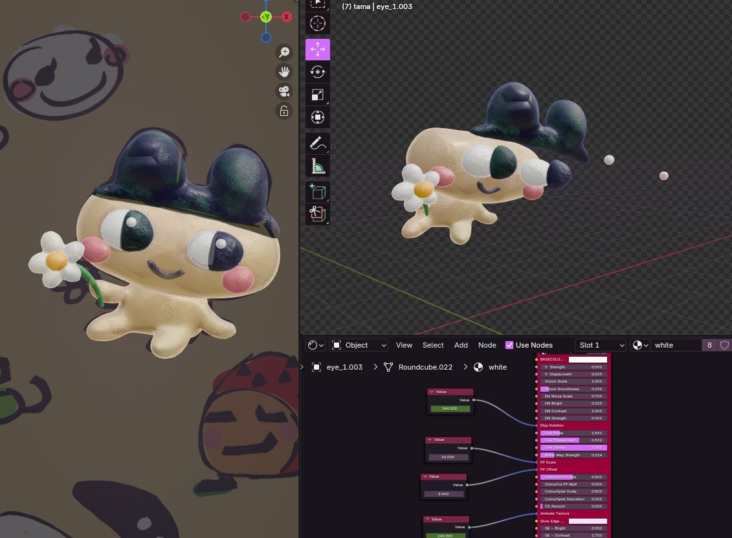732x538 pixels.
Task: Click the Line Scale slider
Action: [x=573, y=433]
